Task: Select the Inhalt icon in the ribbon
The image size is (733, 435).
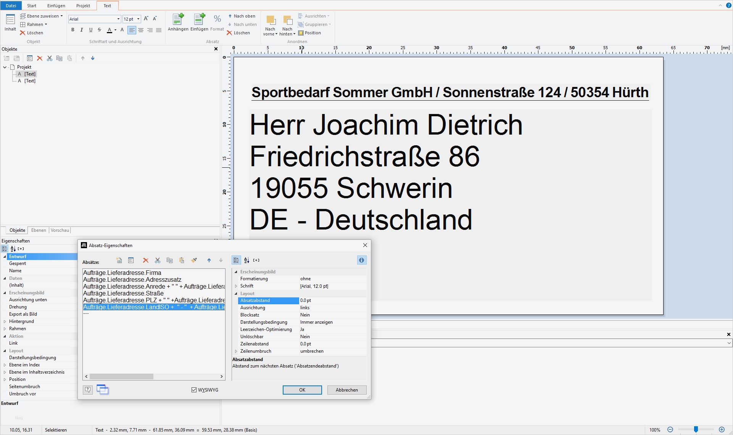Action: (10, 23)
